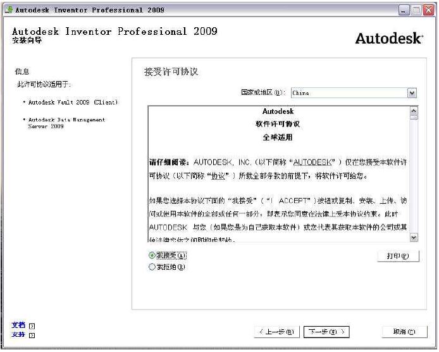The image size is (439, 352).
Task: Click the underlined 协议 term in agreement
Action: (218, 176)
